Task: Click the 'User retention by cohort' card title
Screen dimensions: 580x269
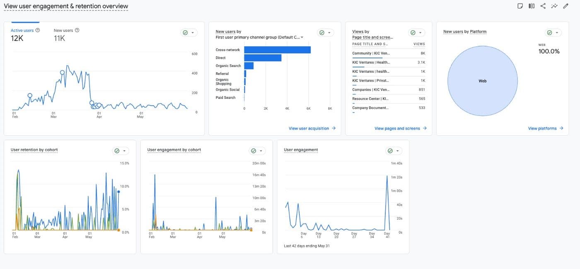Action: (x=34, y=150)
